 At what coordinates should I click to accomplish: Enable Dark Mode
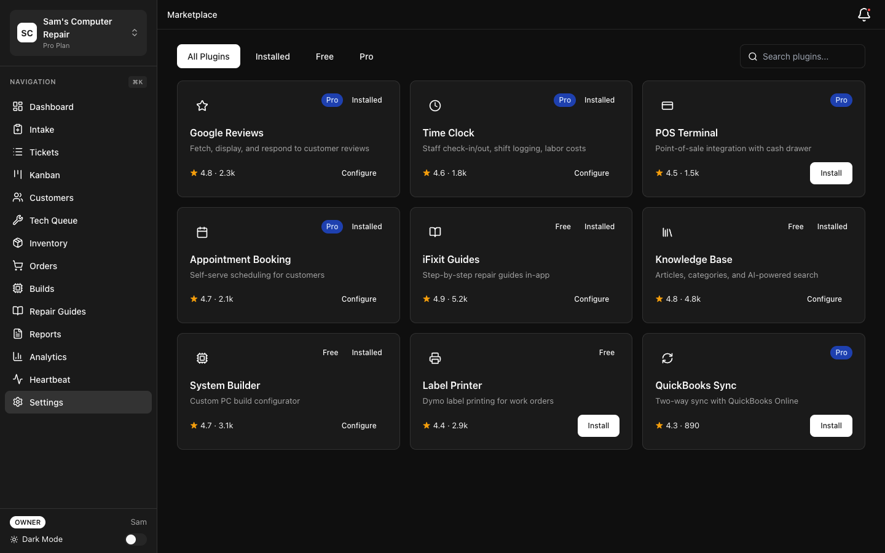[135, 539]
